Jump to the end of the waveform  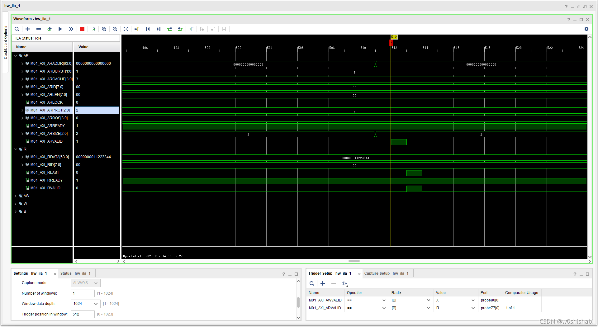tap(159, 29)
